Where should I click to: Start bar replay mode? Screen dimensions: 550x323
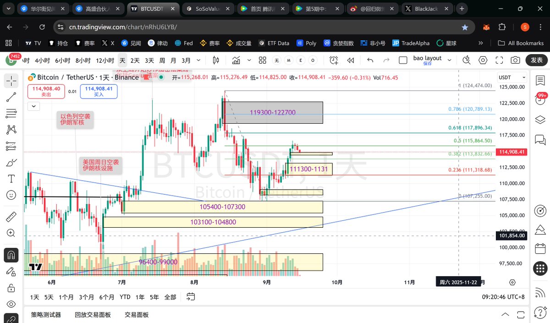[351, 60]
